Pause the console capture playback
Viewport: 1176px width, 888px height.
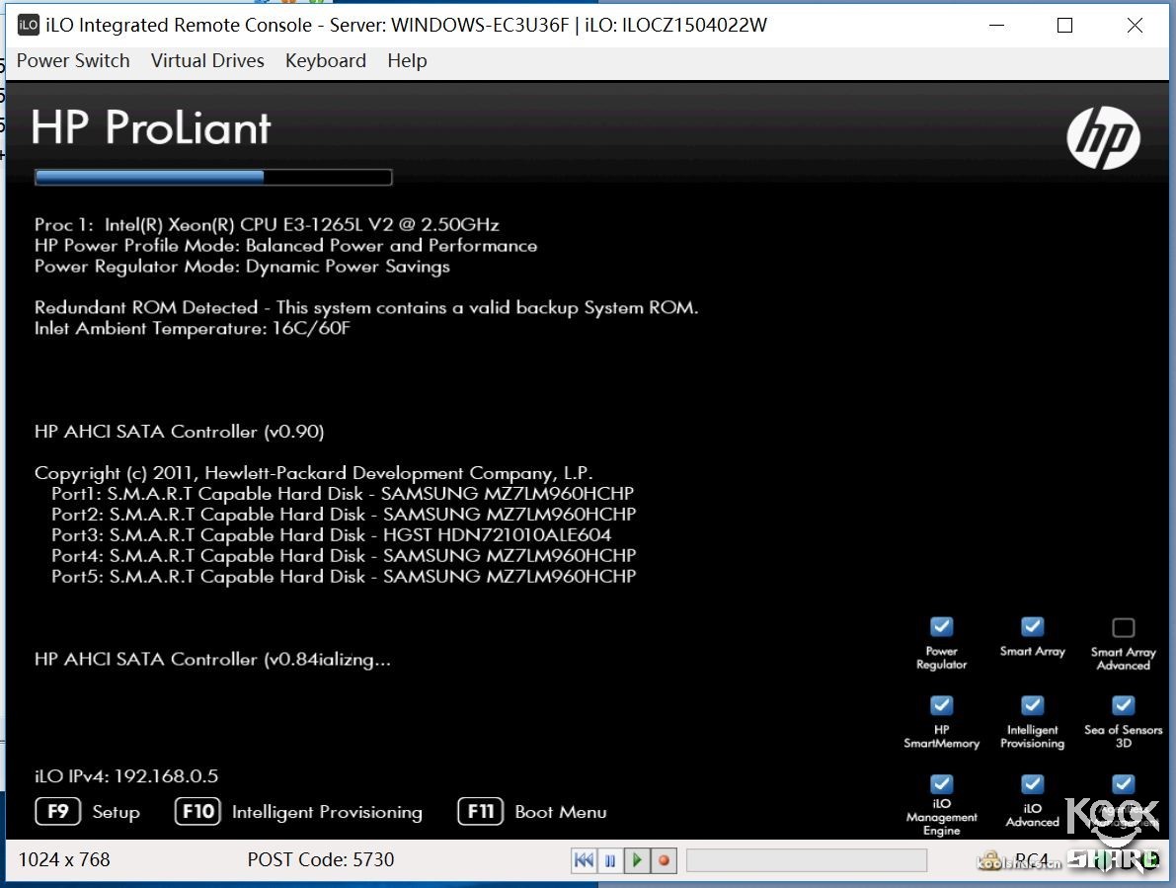coord(610,859)
